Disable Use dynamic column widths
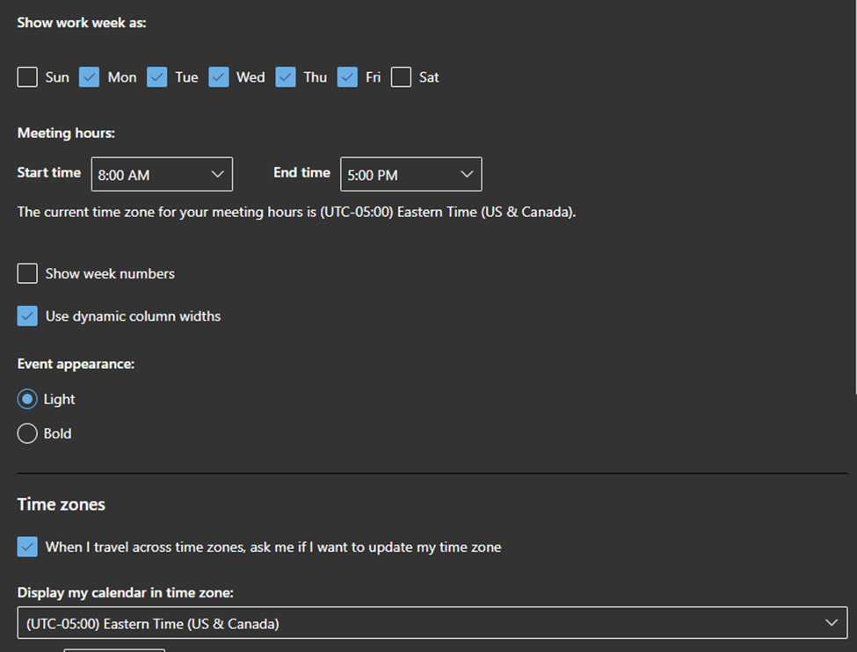 point(27,315)
